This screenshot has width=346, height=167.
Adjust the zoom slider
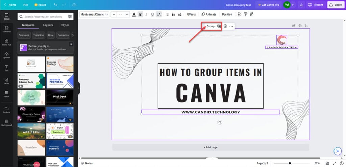[x=290, y=163]
